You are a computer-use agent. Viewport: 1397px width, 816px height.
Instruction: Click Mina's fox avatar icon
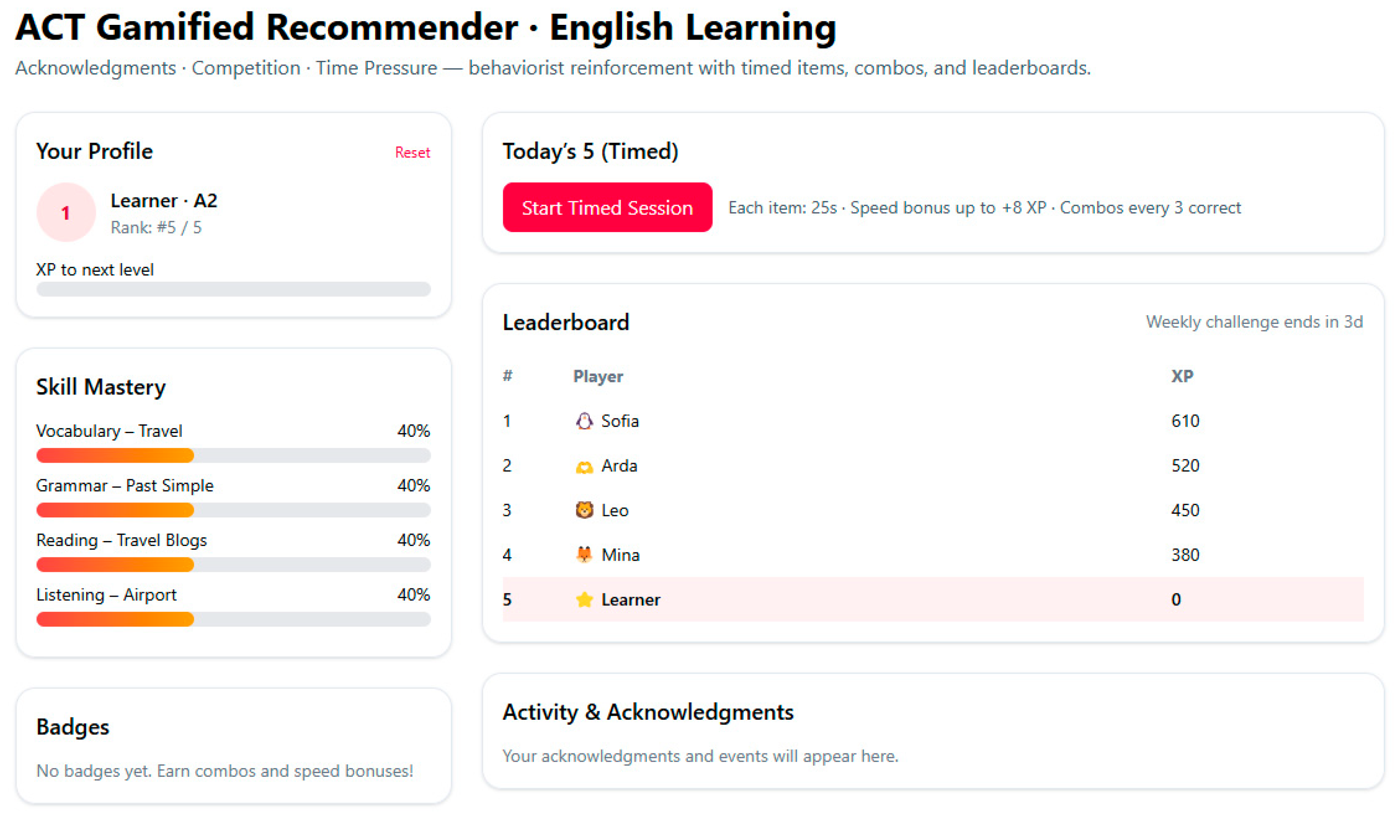pyautogui.click(x=584, y=554)
